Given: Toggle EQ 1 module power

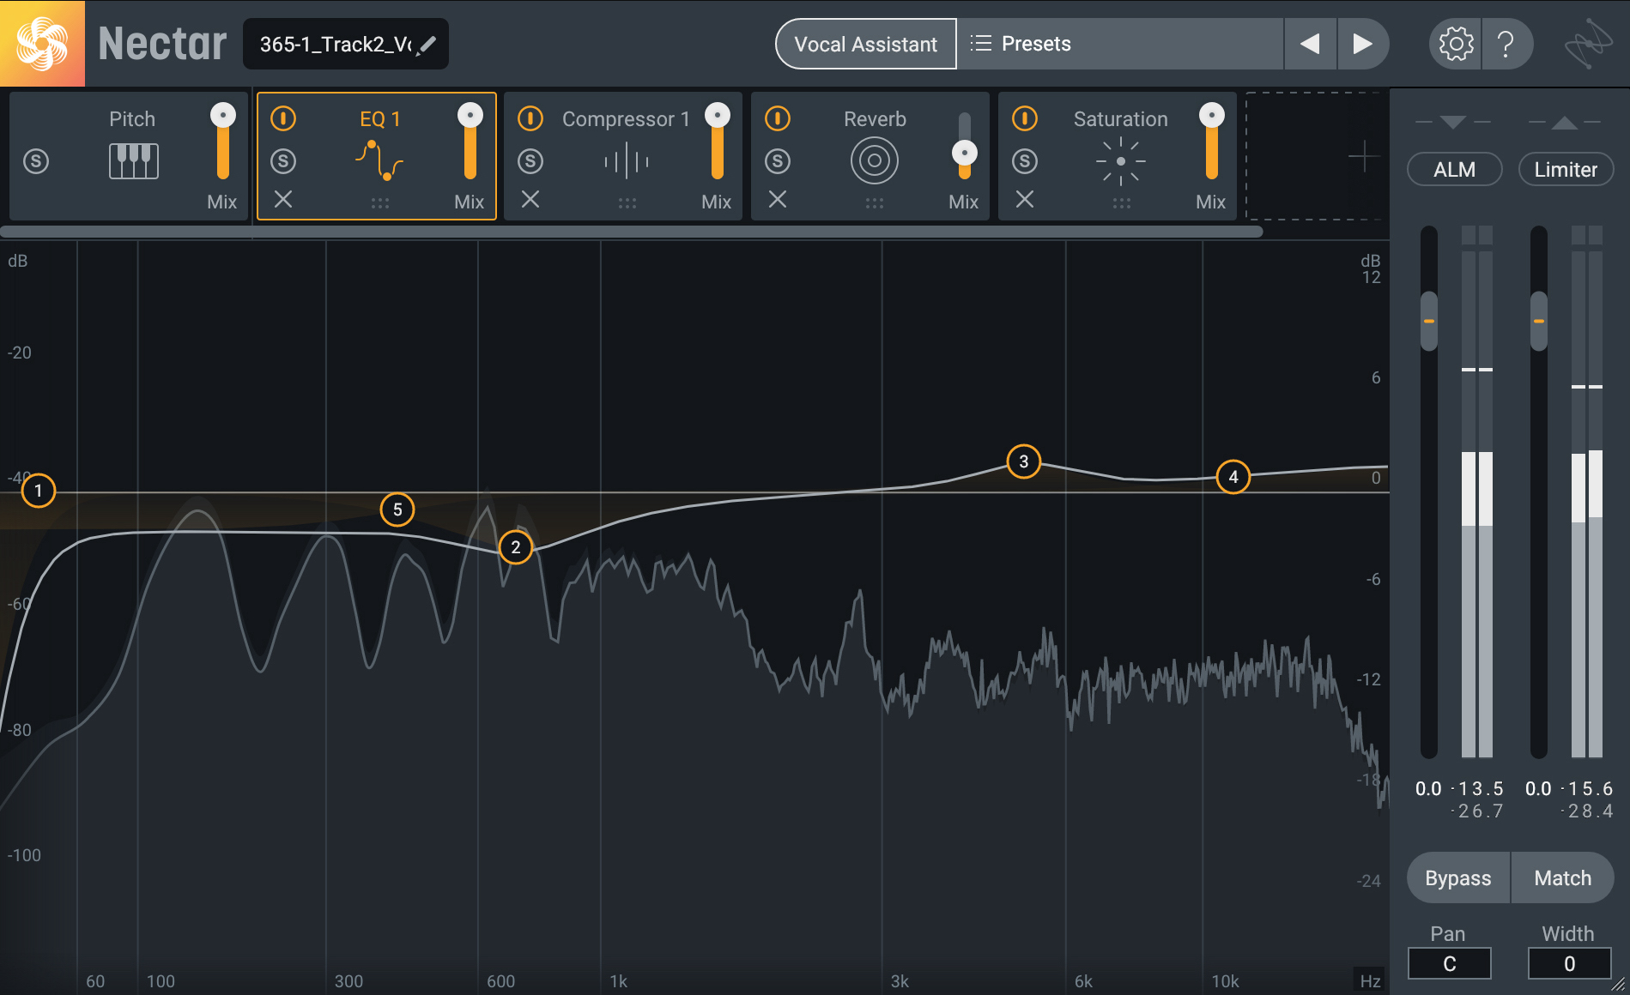Looking at the screenshot, I should 283,118.
